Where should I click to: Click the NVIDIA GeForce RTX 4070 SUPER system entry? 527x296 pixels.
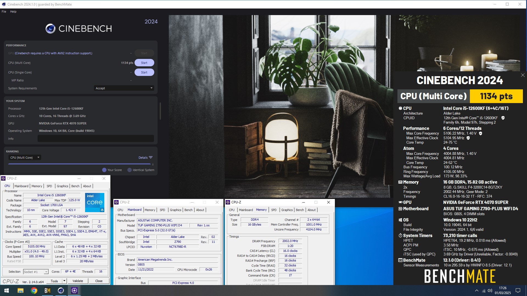click(63, 123)
